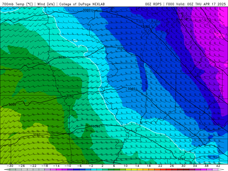Click the 3000 contour label over northern Michigan
The width and height of the screenshot is (228, 171).
[146, 27]
